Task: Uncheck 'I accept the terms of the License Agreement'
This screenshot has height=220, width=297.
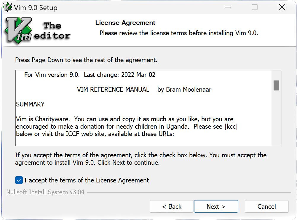Action: [19, 180]
